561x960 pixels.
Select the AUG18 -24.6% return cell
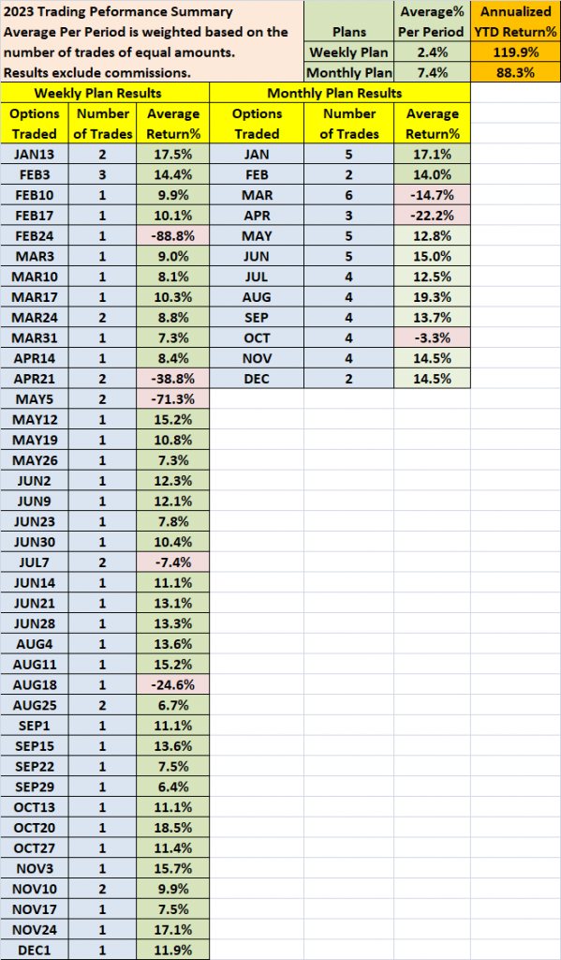(x=172, y=685)
